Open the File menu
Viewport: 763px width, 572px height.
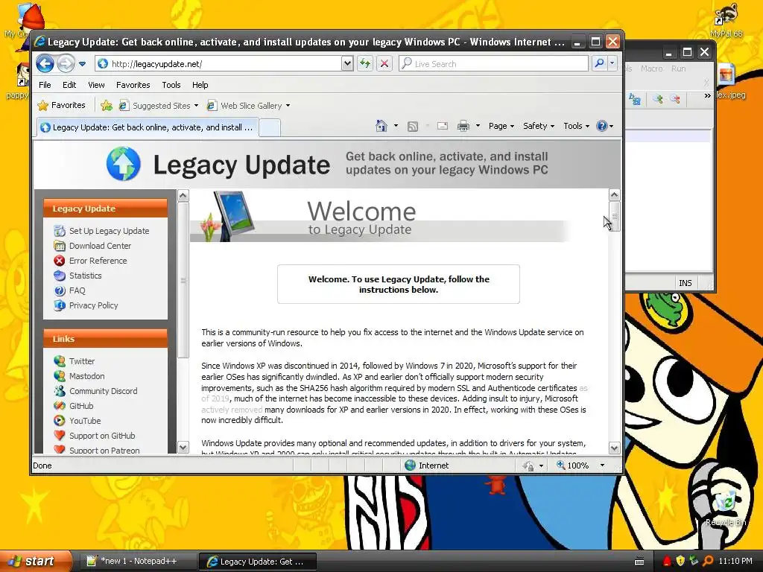(45, 85)
